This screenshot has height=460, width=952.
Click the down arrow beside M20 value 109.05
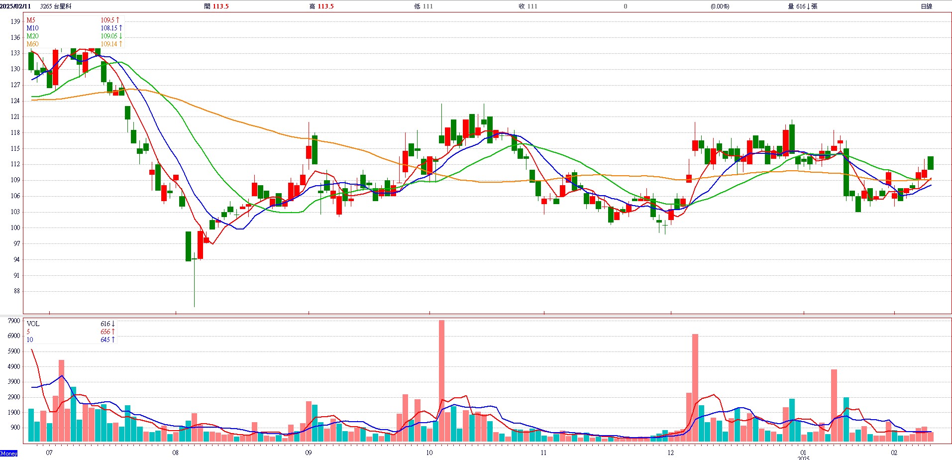tap(120, 36)
